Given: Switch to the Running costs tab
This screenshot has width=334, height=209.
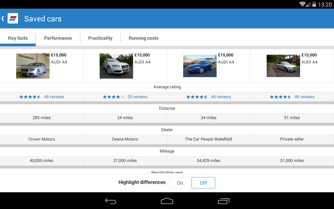Looking at the screenshot, I should point(143,38).
